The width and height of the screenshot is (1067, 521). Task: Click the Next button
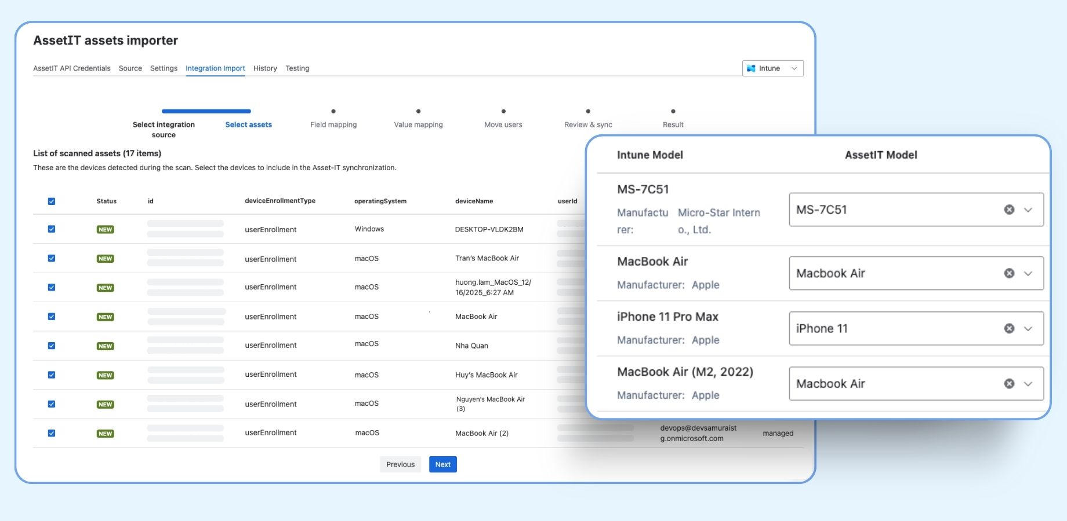[x=442, y=464]
